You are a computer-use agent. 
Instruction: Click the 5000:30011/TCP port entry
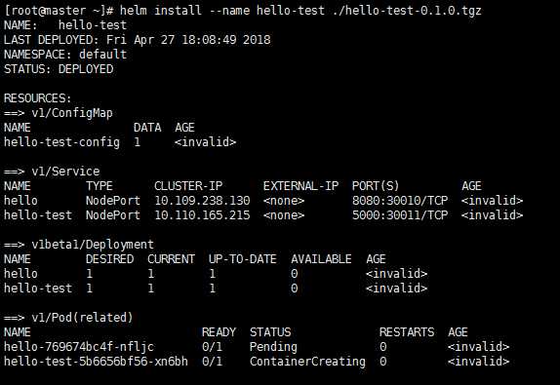pyautogui.click(x=400, y=215)
